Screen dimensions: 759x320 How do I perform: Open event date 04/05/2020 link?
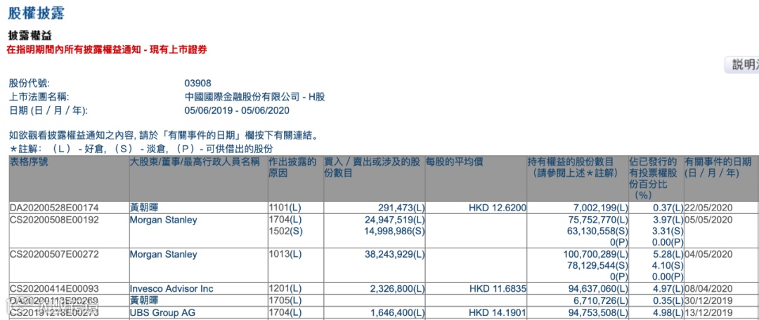[708, 254]
